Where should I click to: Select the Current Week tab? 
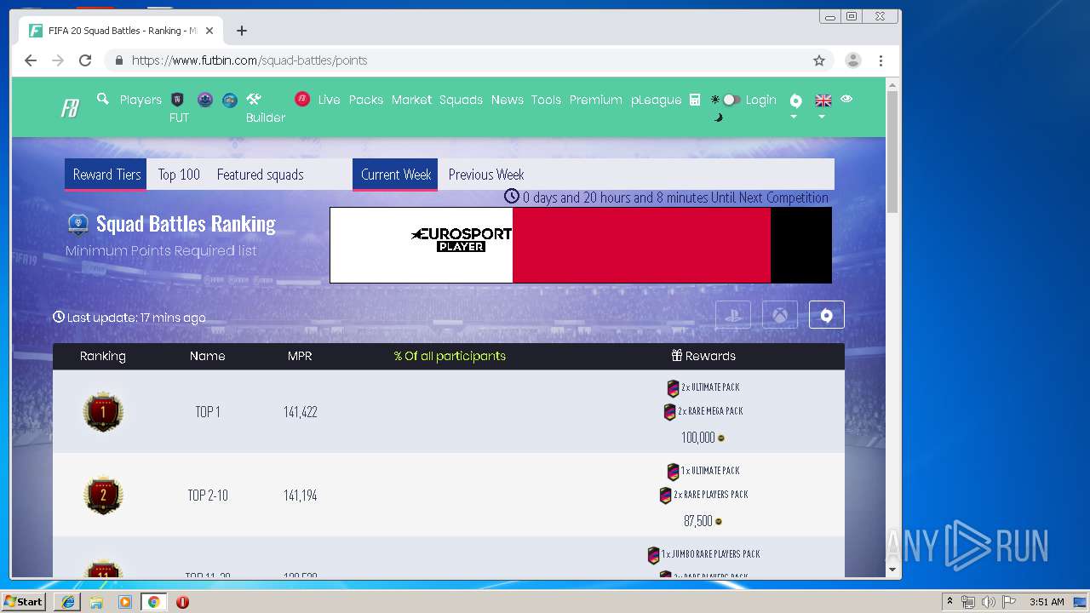point(396,175)
